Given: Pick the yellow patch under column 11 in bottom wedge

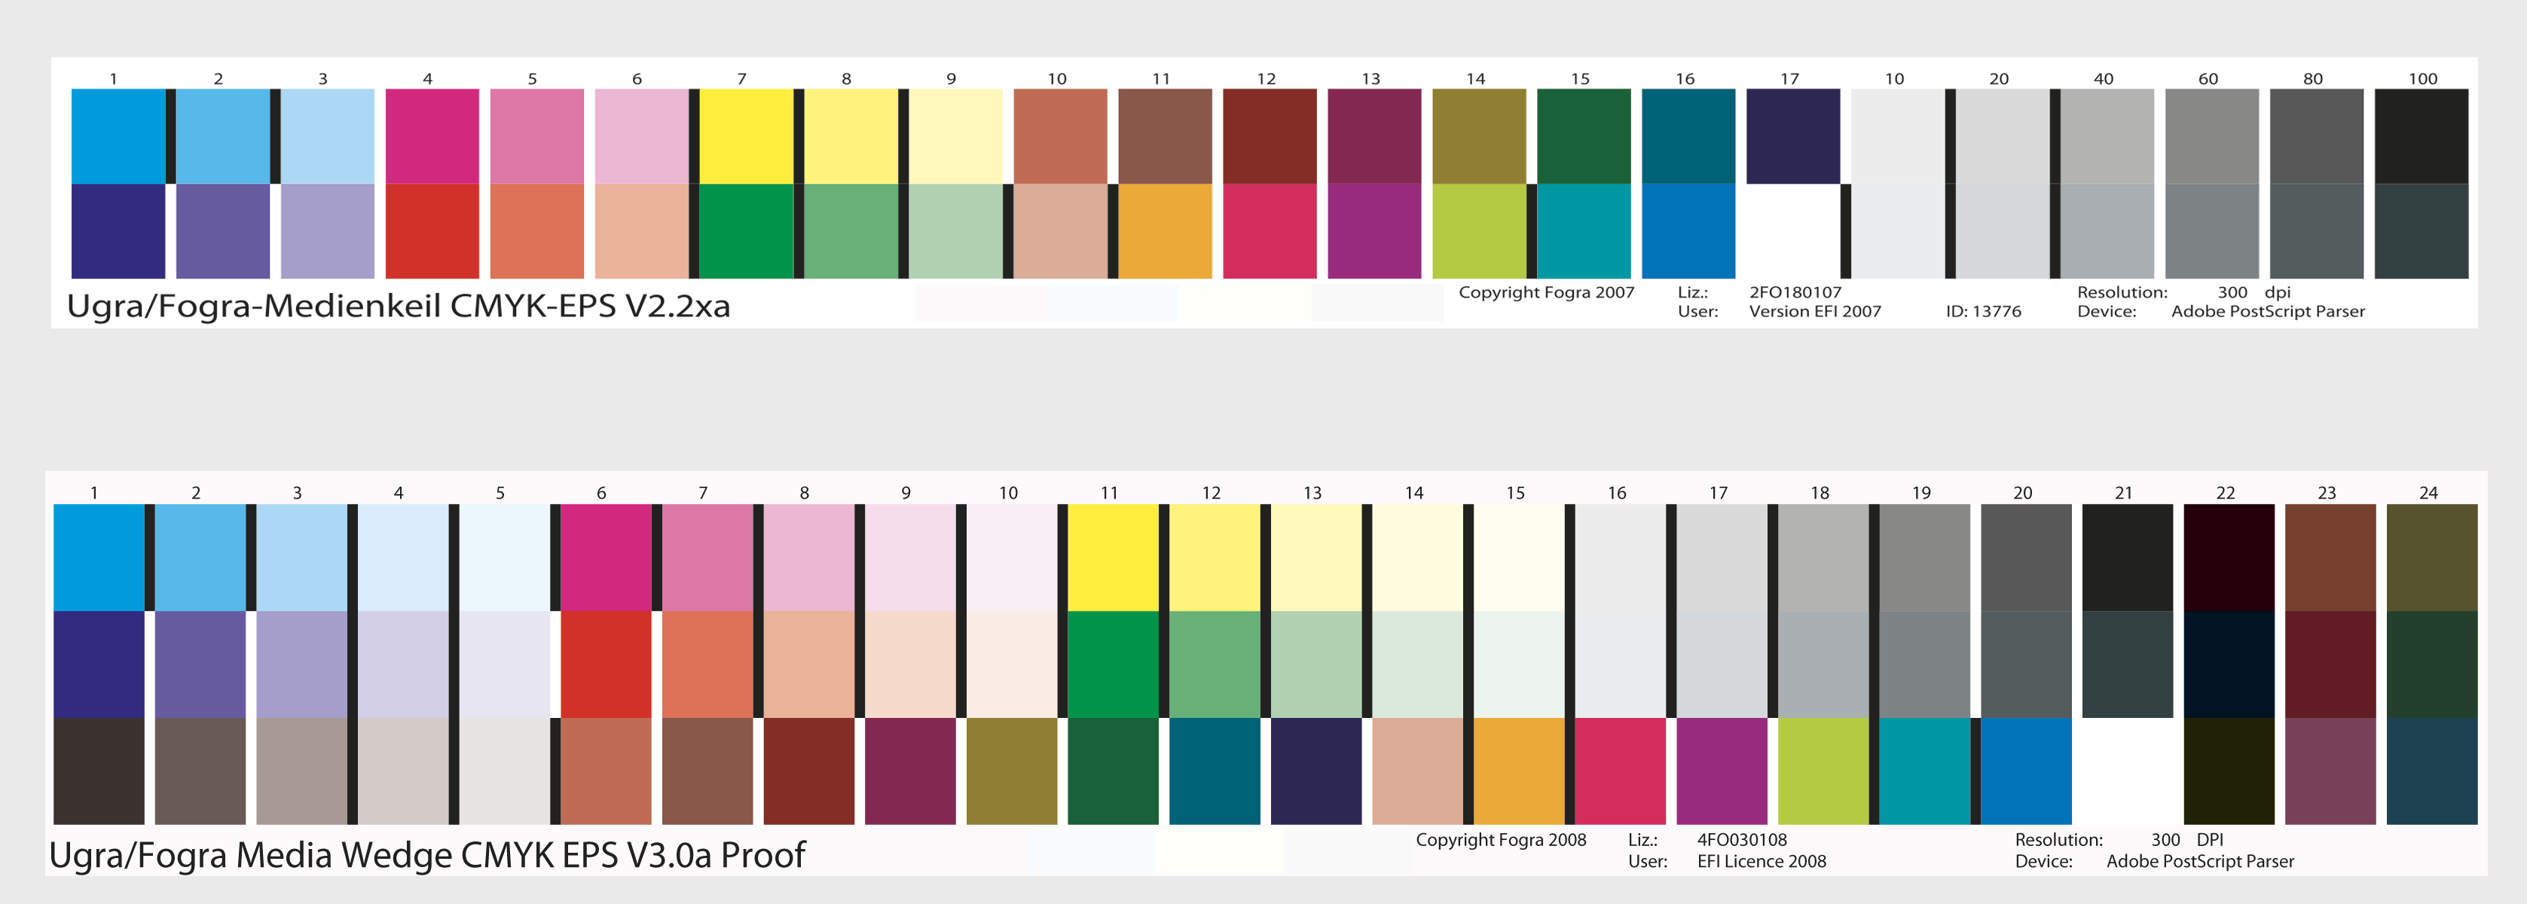Looking at the screenshot, I should click(x=1114, y=558).
